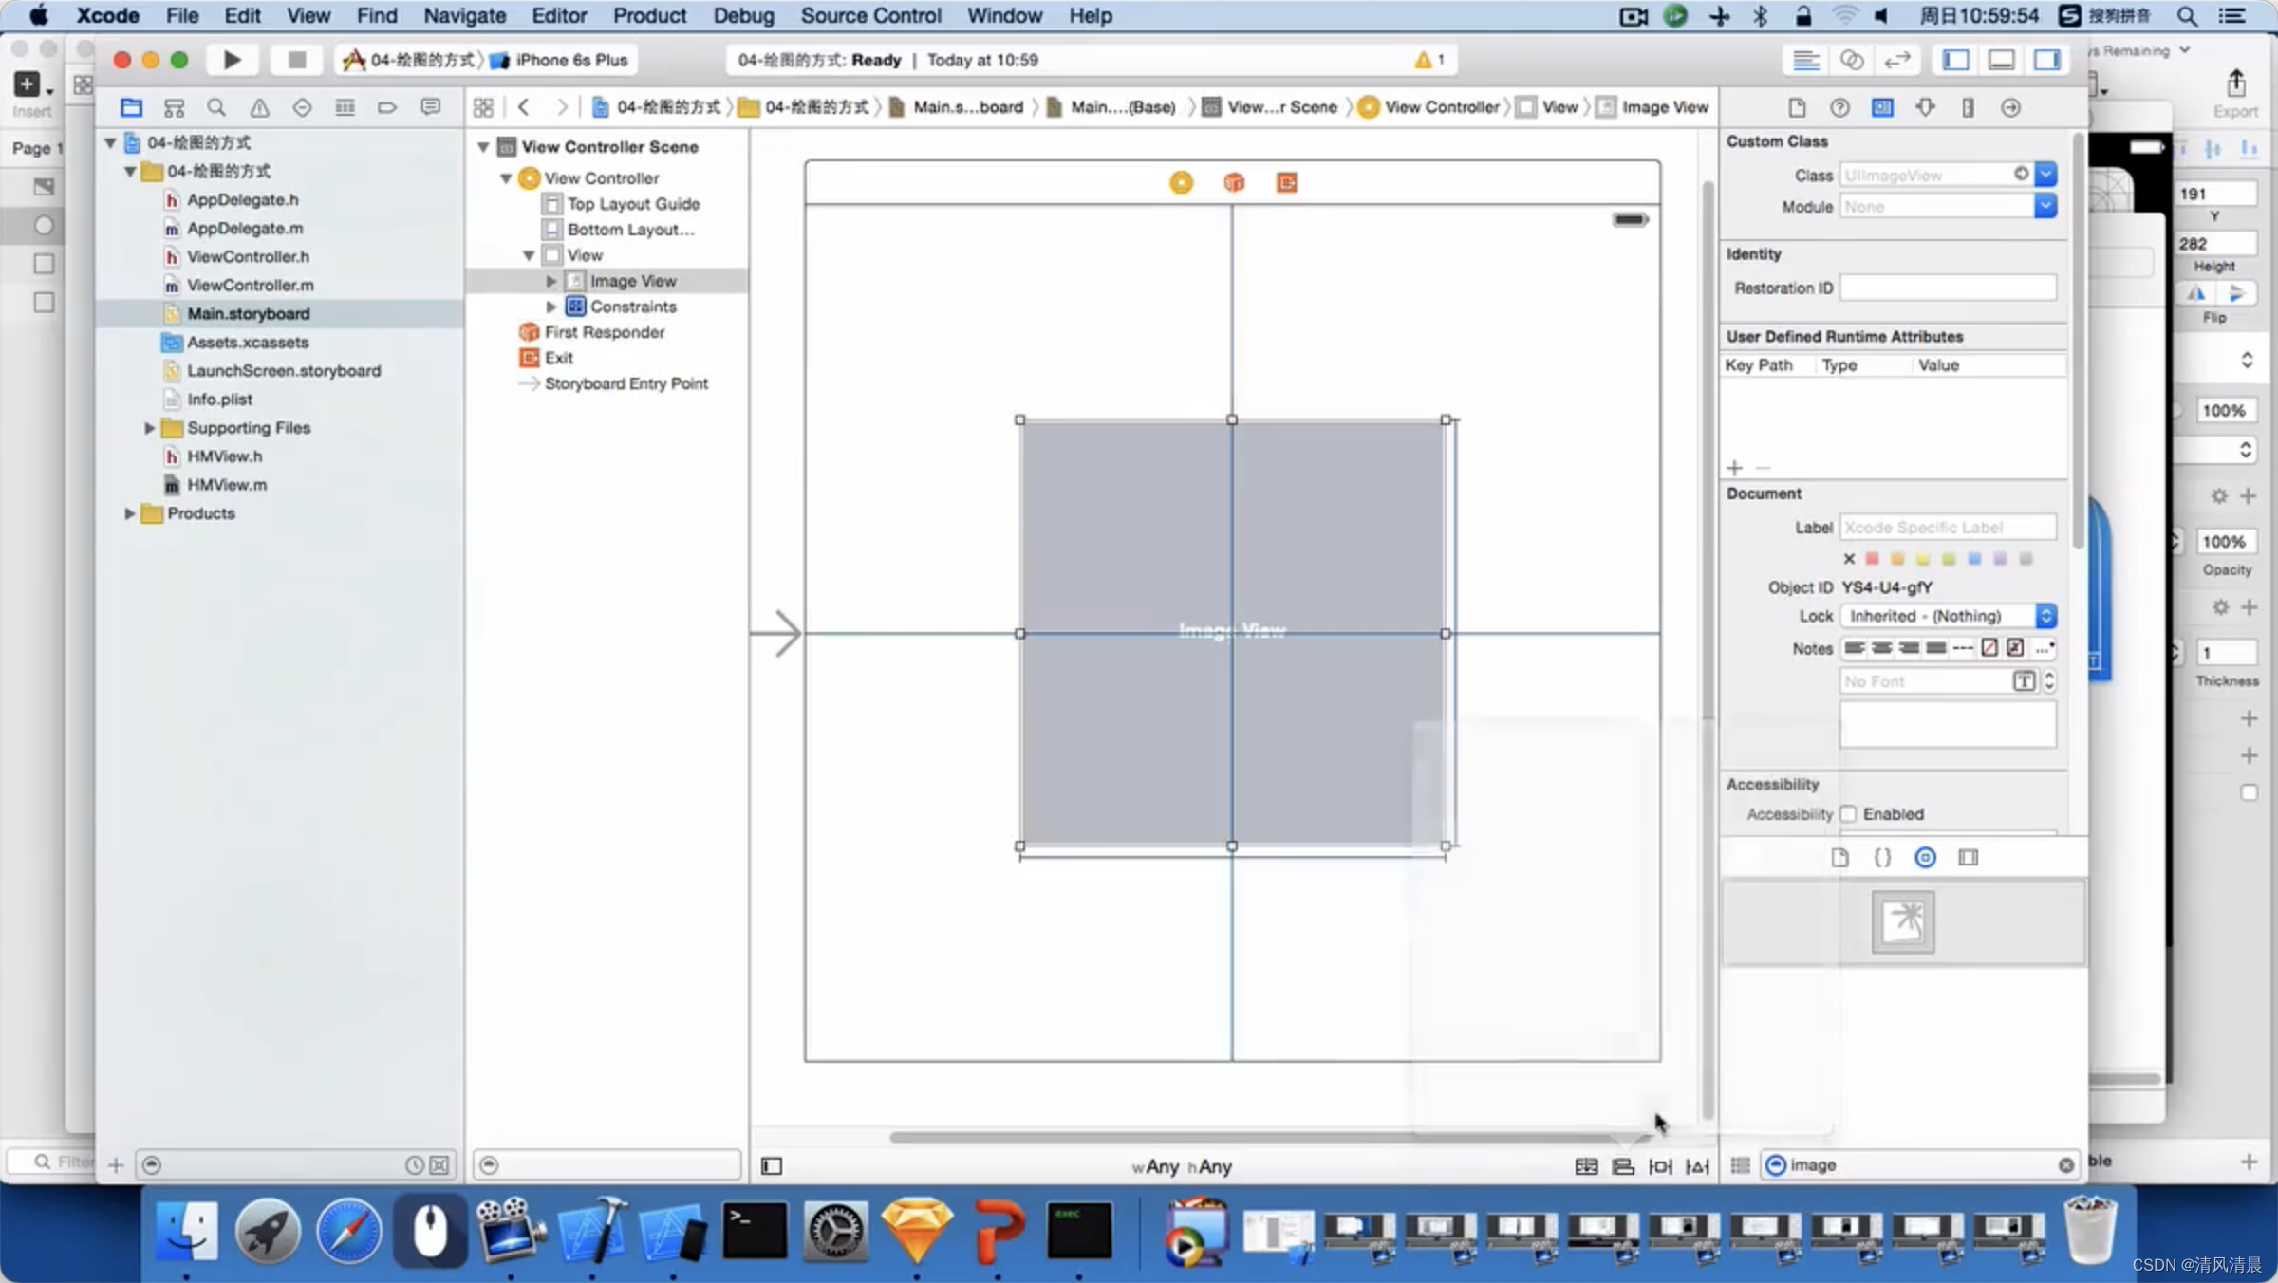Click the Attributes Inspector icon
This screenshot has width=2278, height=1283.
pos(1926,106)
